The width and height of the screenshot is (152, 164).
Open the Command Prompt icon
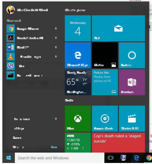[x=11, y=75]
